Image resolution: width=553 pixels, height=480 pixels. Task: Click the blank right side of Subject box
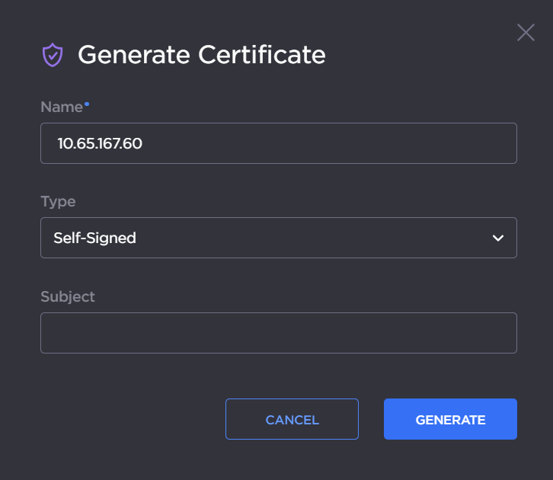click(457, 333)
